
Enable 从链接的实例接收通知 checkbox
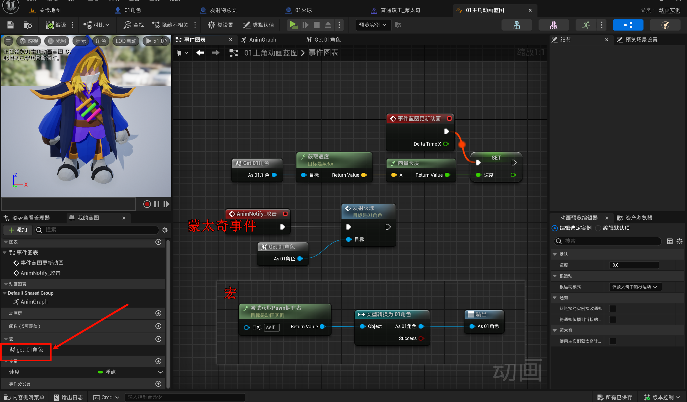pyautogui.click(x=613, y=308)
